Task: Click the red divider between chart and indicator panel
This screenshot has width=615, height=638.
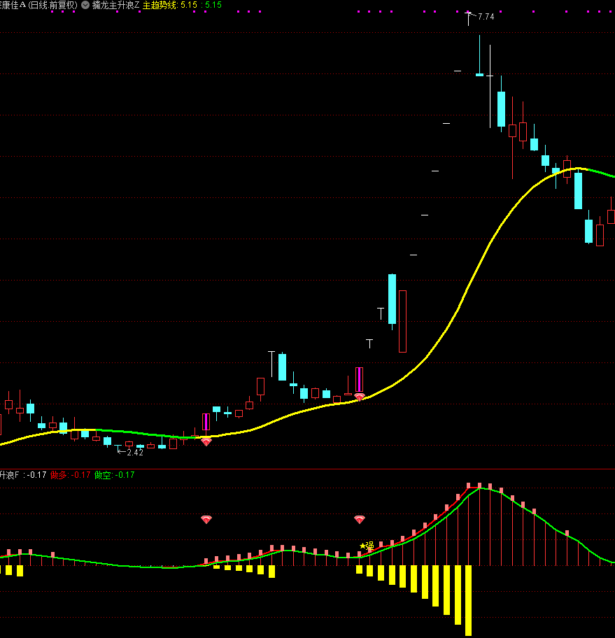Action: 308,469
